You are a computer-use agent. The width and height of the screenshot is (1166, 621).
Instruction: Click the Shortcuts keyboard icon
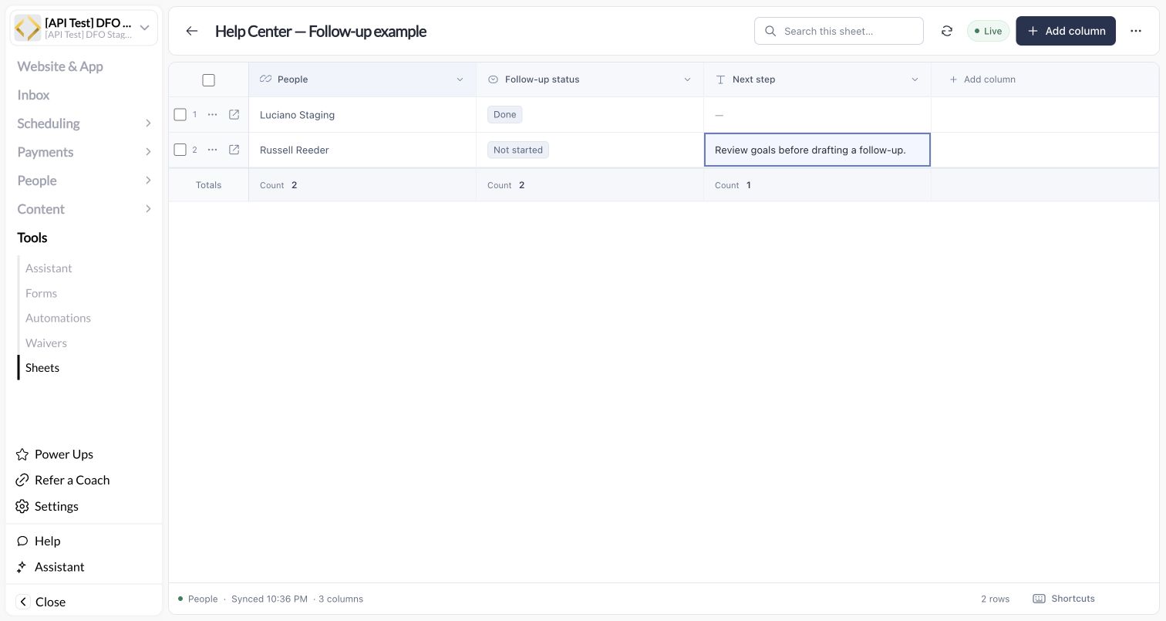coord(1039,599)
